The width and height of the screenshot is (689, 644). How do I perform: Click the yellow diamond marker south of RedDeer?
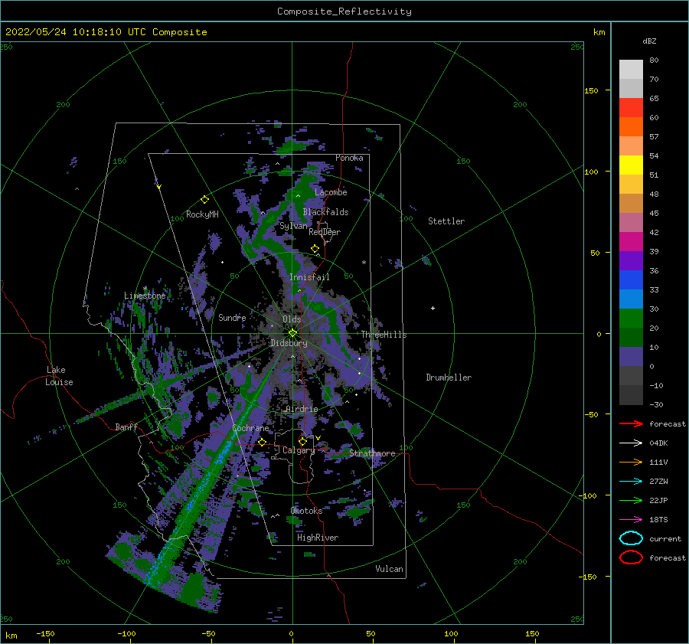tap(315, 249)
